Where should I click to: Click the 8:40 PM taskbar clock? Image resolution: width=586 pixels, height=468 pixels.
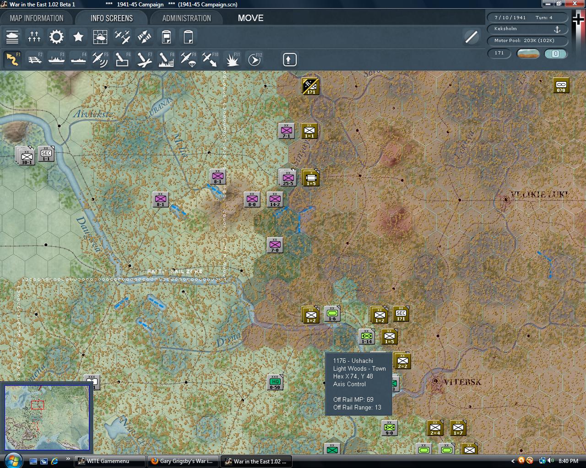[568, 461]
